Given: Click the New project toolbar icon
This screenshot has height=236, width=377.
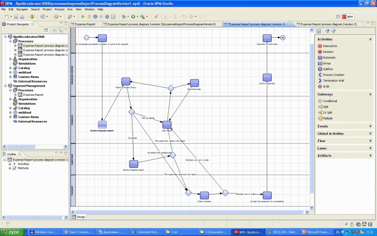Looking at the screenshot, I should tap(7, 16).
